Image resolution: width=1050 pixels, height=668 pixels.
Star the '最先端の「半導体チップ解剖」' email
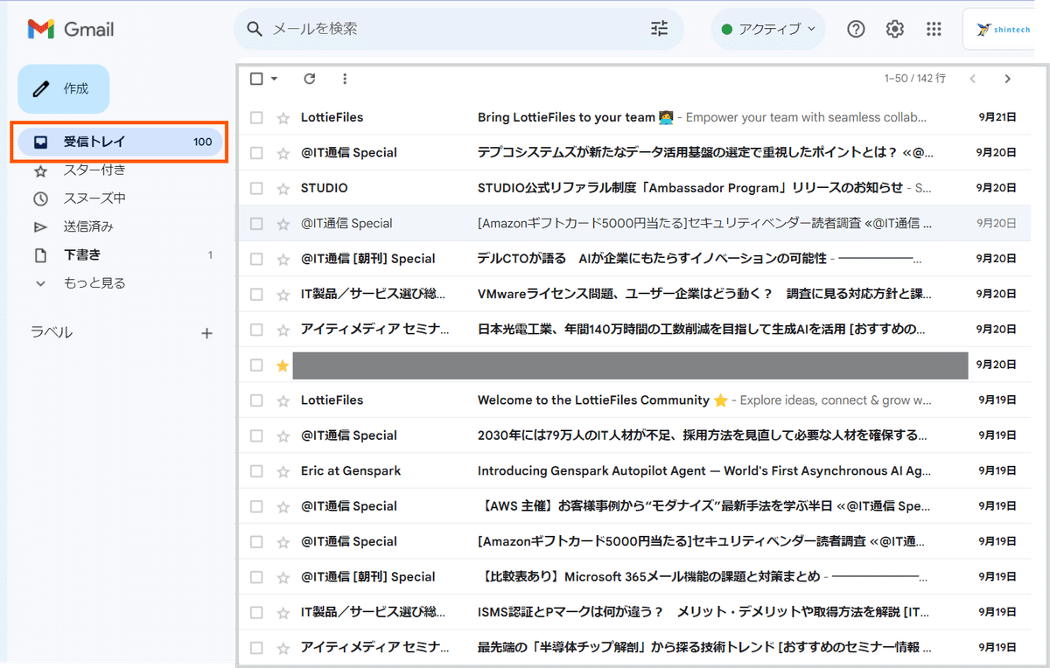283,649
